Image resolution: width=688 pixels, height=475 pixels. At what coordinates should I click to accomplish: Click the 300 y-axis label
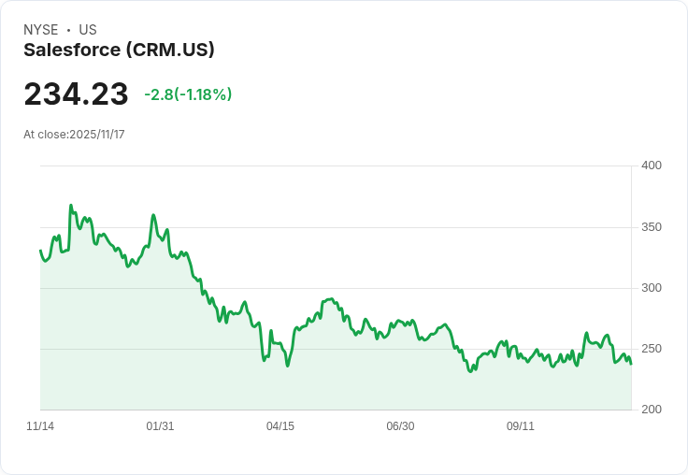(651, 288)
